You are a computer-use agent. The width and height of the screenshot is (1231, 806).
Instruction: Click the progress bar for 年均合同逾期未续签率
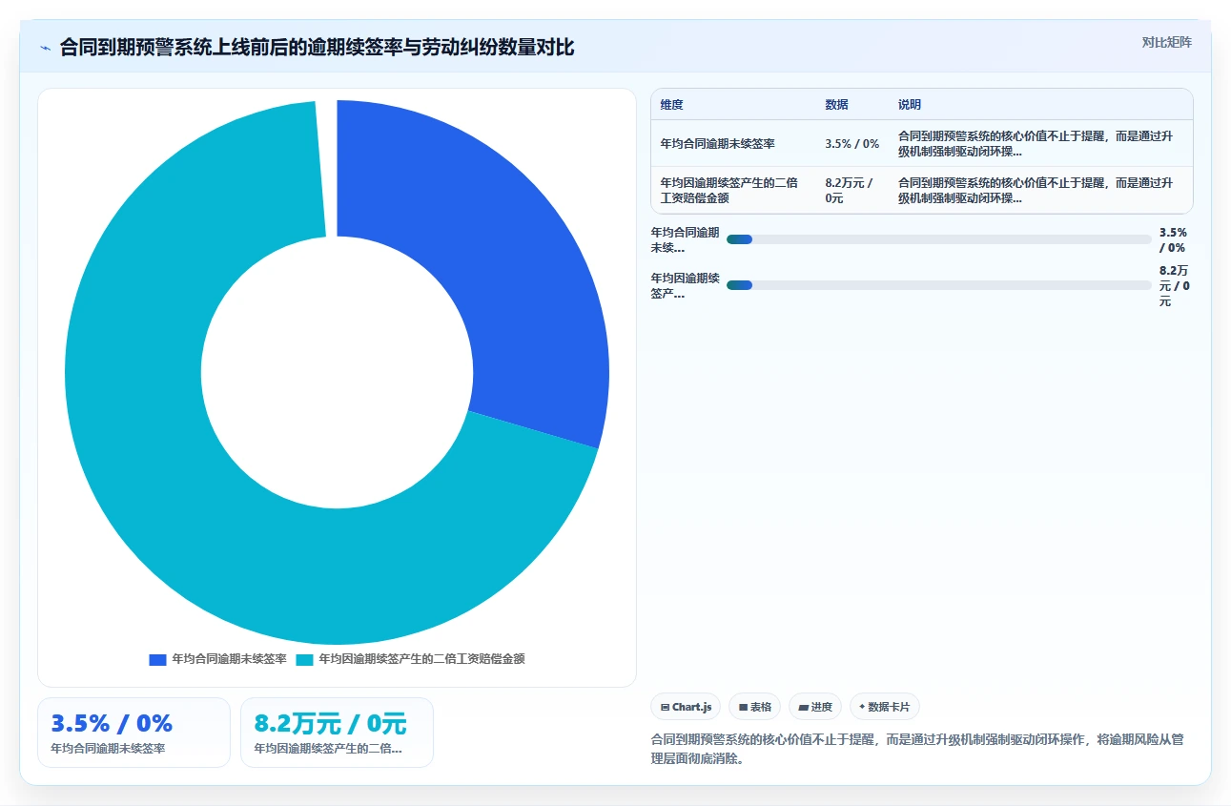point(939,239)
